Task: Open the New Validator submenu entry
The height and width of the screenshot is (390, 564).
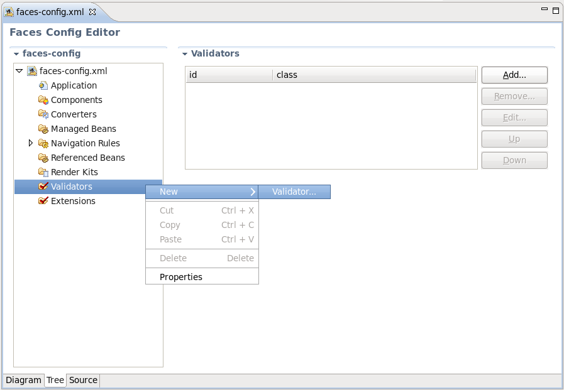Action: pos(294,192)
